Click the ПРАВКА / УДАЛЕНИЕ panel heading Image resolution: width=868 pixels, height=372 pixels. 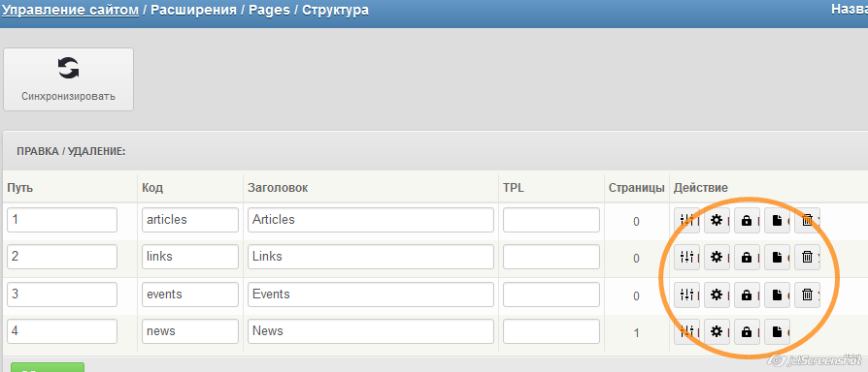(x=71, y=151)
